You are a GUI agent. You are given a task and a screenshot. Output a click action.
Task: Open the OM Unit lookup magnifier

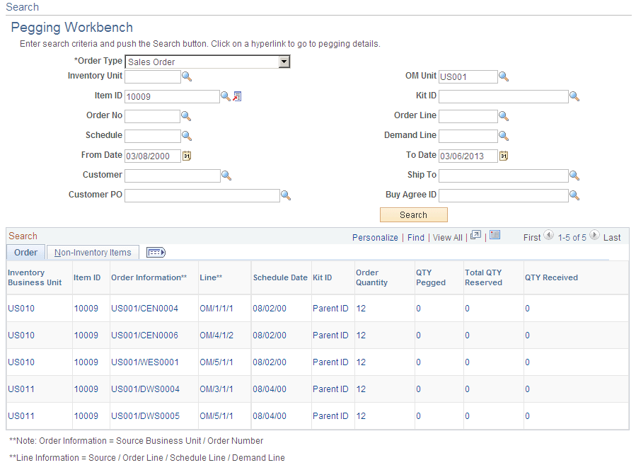point(502,76)
